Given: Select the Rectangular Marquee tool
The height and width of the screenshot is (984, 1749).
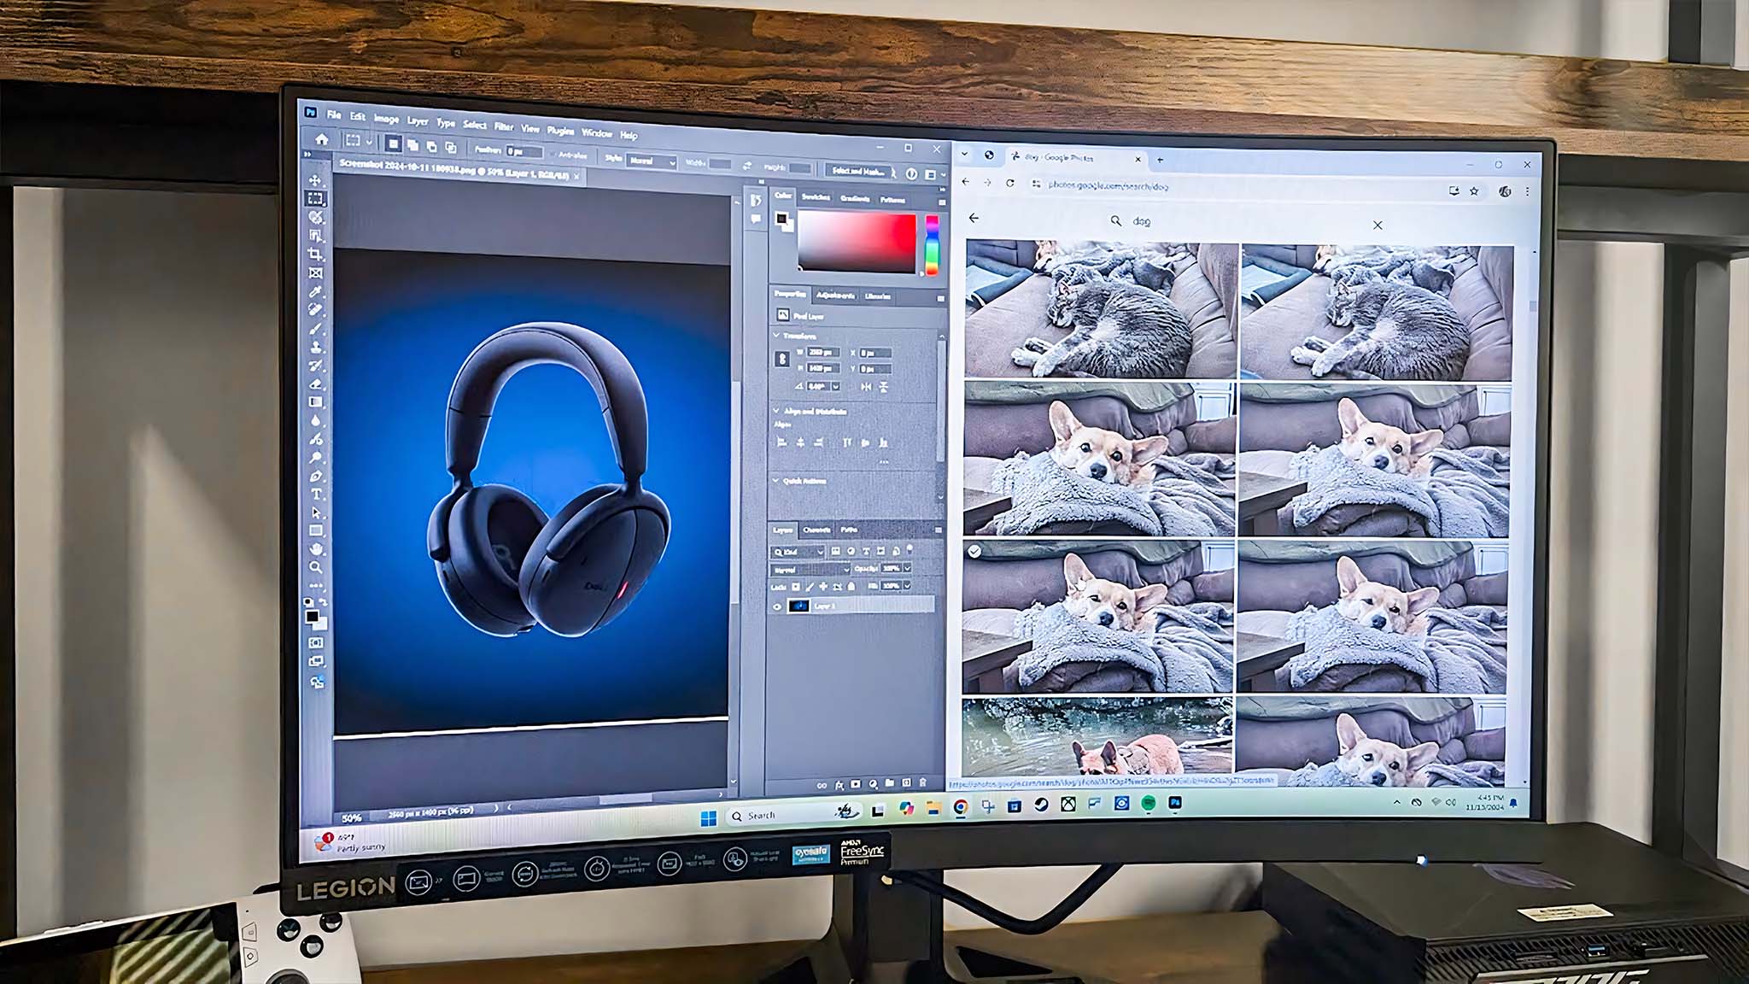Looking at the screenshot, I should click(315, 198).
